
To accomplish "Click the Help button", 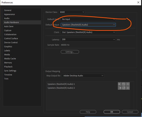I will [x=88, y=112].
